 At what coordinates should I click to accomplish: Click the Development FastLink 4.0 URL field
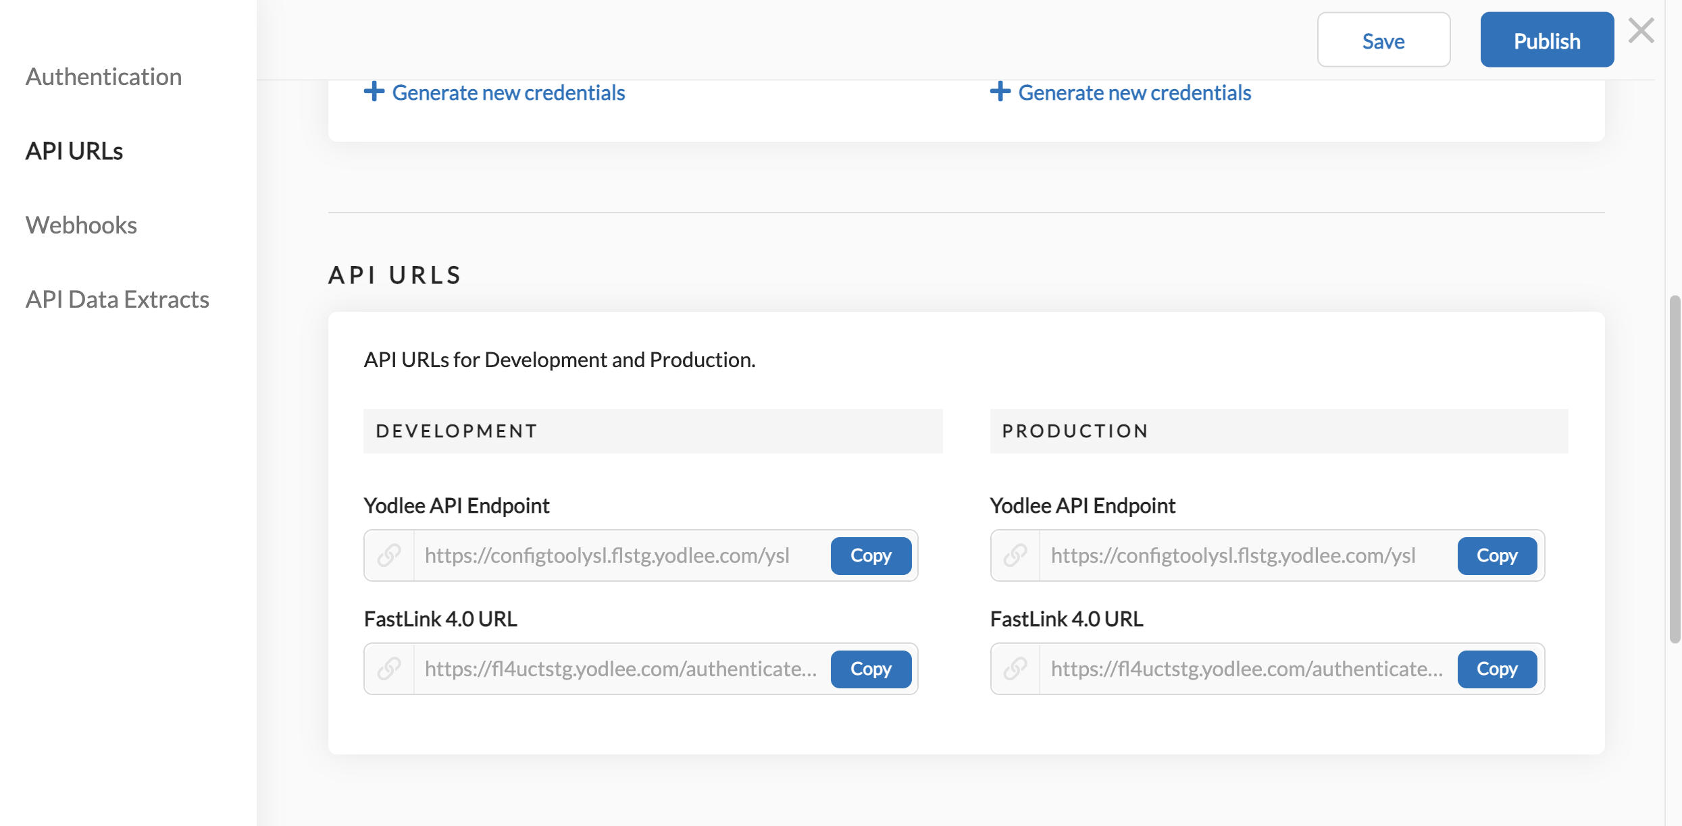(x=640, y=669)
